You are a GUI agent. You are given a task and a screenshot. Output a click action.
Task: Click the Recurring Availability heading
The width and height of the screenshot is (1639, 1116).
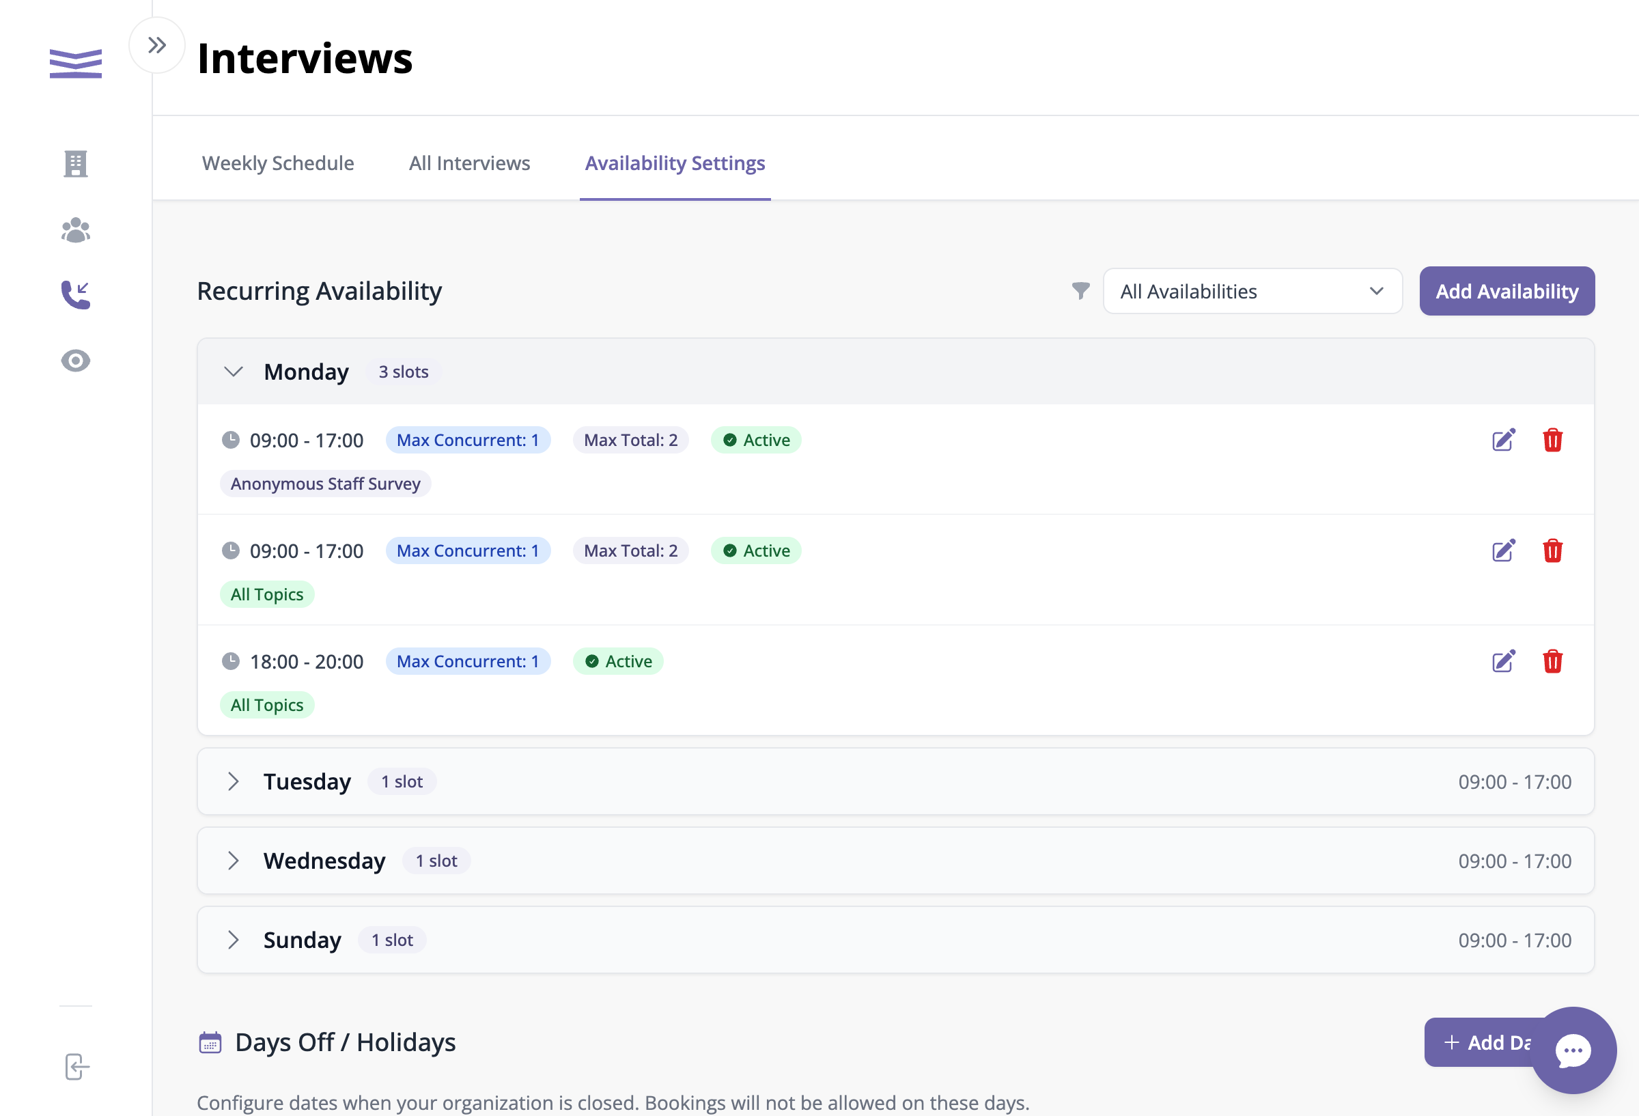(319, 291)
